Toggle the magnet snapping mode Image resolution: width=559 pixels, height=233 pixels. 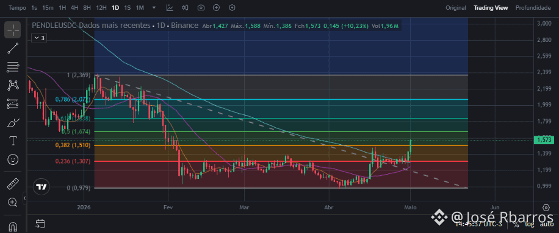(13, 226)
